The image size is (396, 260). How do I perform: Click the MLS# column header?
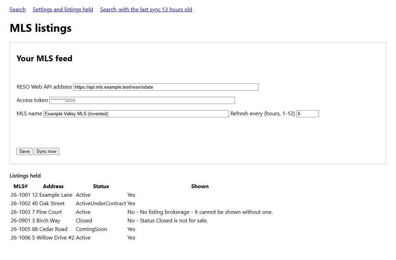tap(21, 186)
